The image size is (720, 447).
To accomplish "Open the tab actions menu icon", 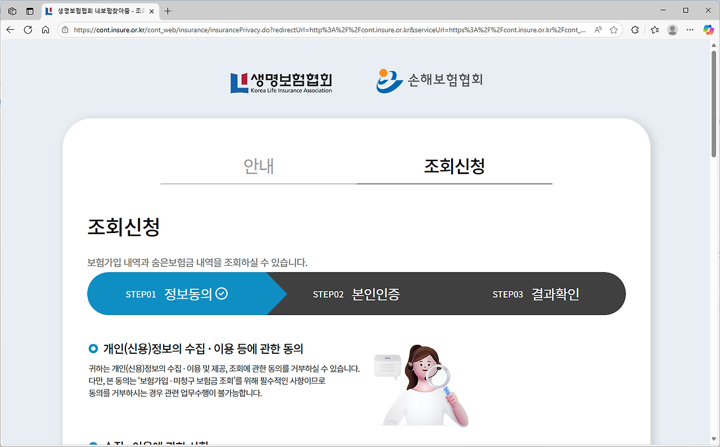I will (x=30, y=11).
